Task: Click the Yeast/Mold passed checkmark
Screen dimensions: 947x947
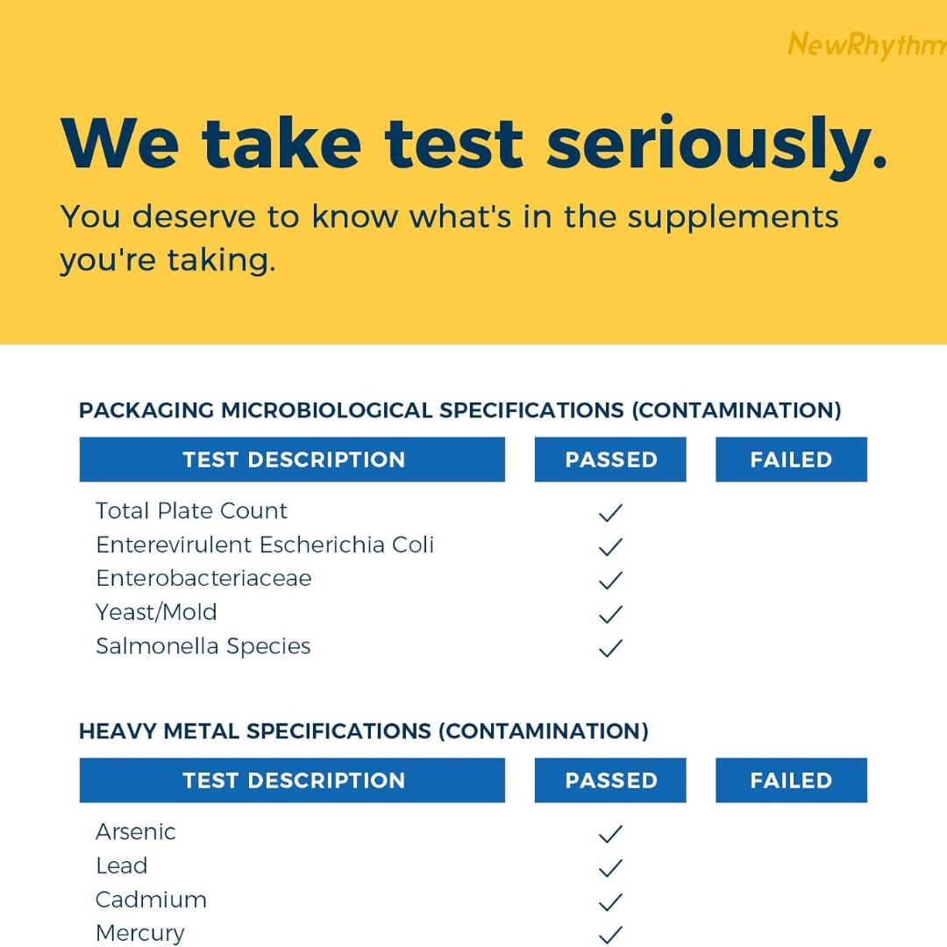Action: 610,615
